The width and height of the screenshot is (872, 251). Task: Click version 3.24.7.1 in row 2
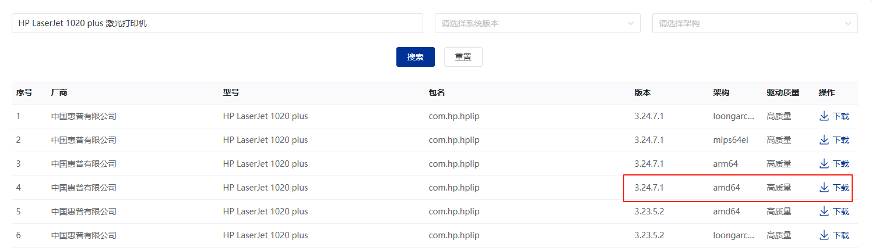649,140
